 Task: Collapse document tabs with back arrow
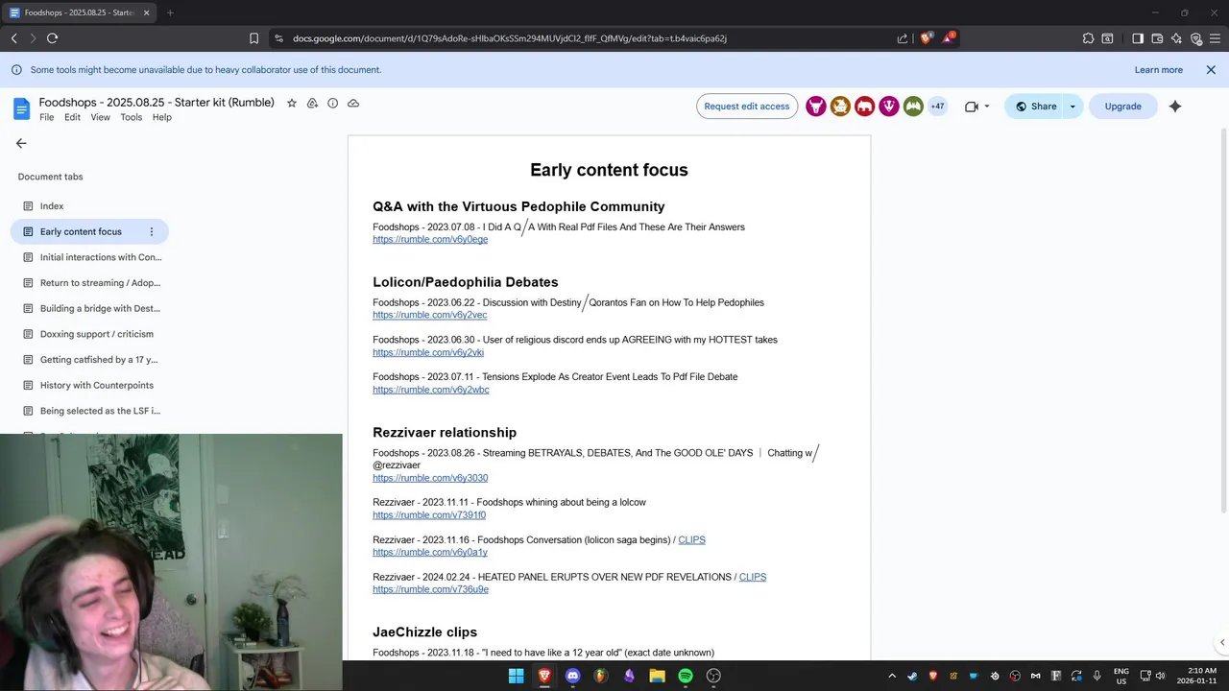pyautogui.click(x=21, y=143)
